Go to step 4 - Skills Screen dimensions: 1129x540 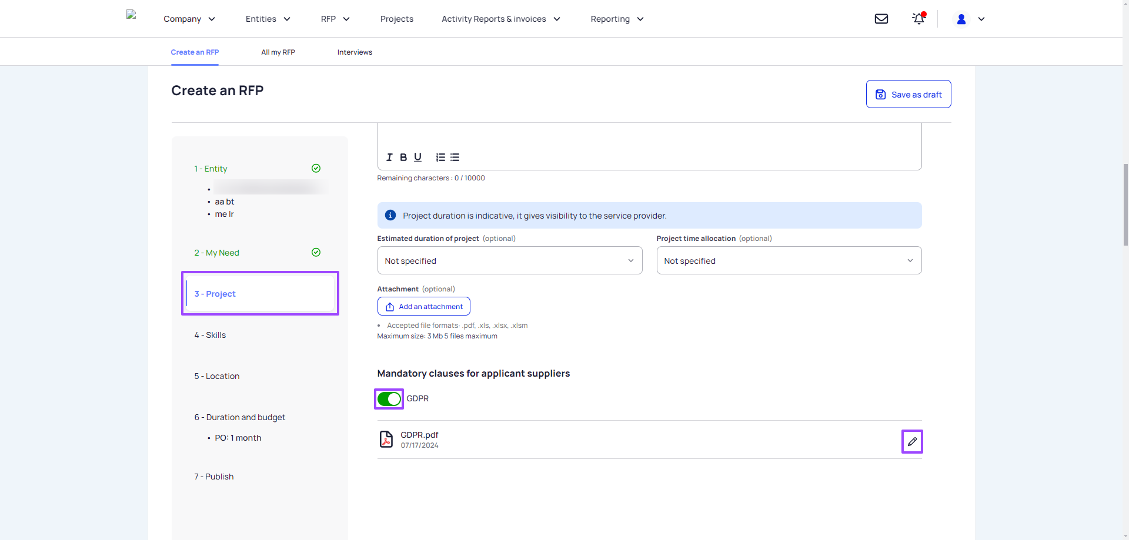[x=210, y=335]
